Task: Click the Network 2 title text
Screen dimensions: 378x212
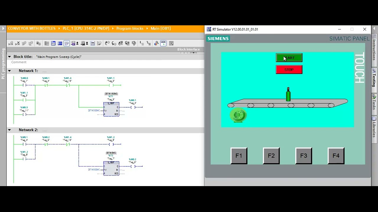Action: pos(28,130)
